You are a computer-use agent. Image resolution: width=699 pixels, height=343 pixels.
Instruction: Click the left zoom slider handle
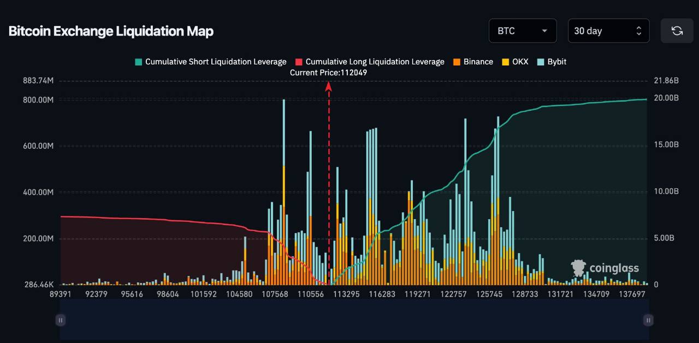coord(61,320)
